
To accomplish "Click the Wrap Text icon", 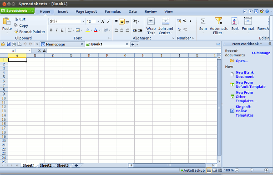I will (151, 21).
